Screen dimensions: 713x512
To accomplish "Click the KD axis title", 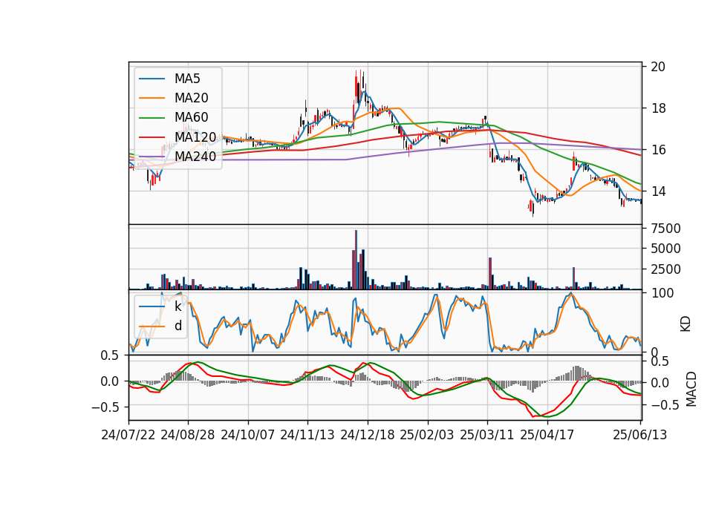I will [686, 324].
